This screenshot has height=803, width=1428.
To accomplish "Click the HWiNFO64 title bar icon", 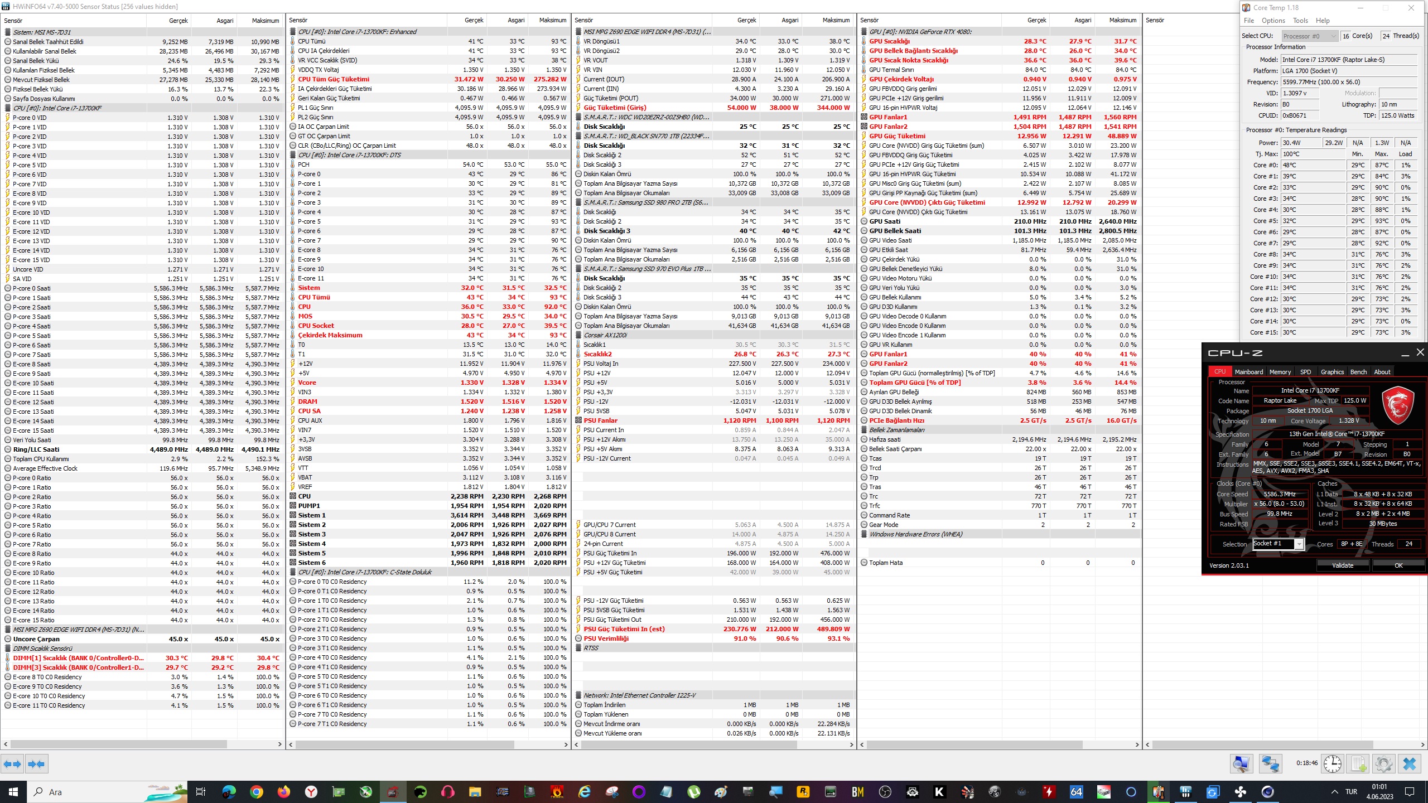I will [x=6, y=7].
